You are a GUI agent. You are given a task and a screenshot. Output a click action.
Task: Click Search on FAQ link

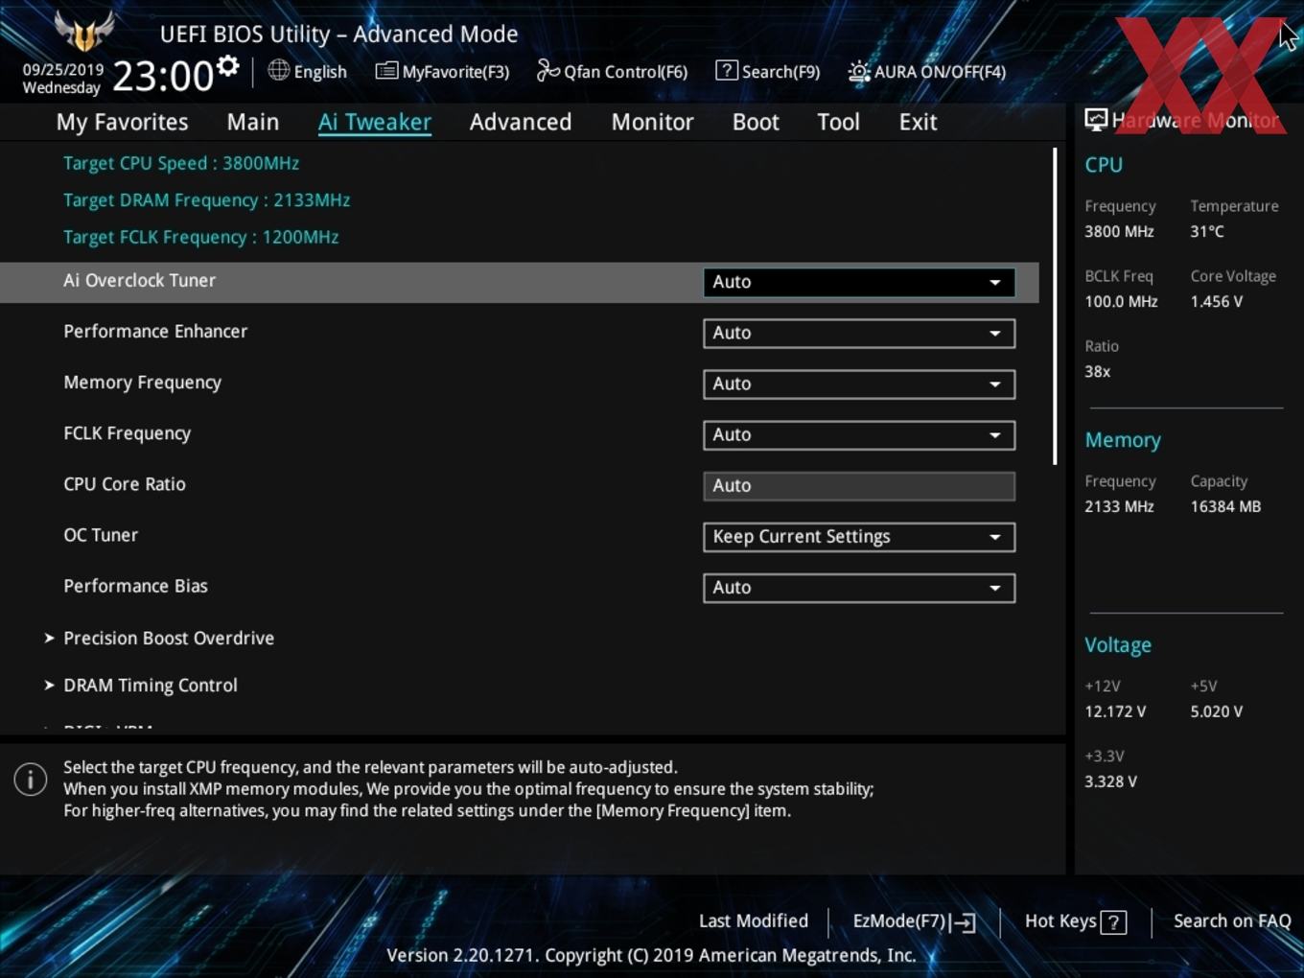coord(1232,920)
